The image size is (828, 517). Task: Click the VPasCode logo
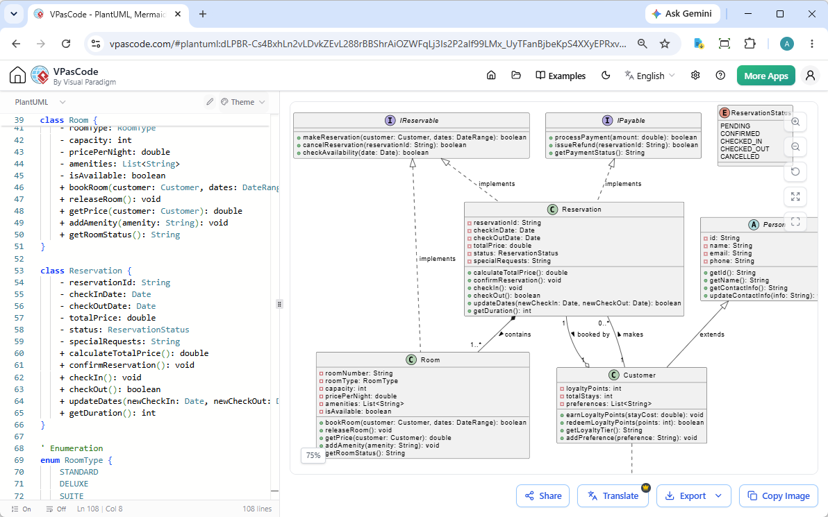(x=40, y=76)
